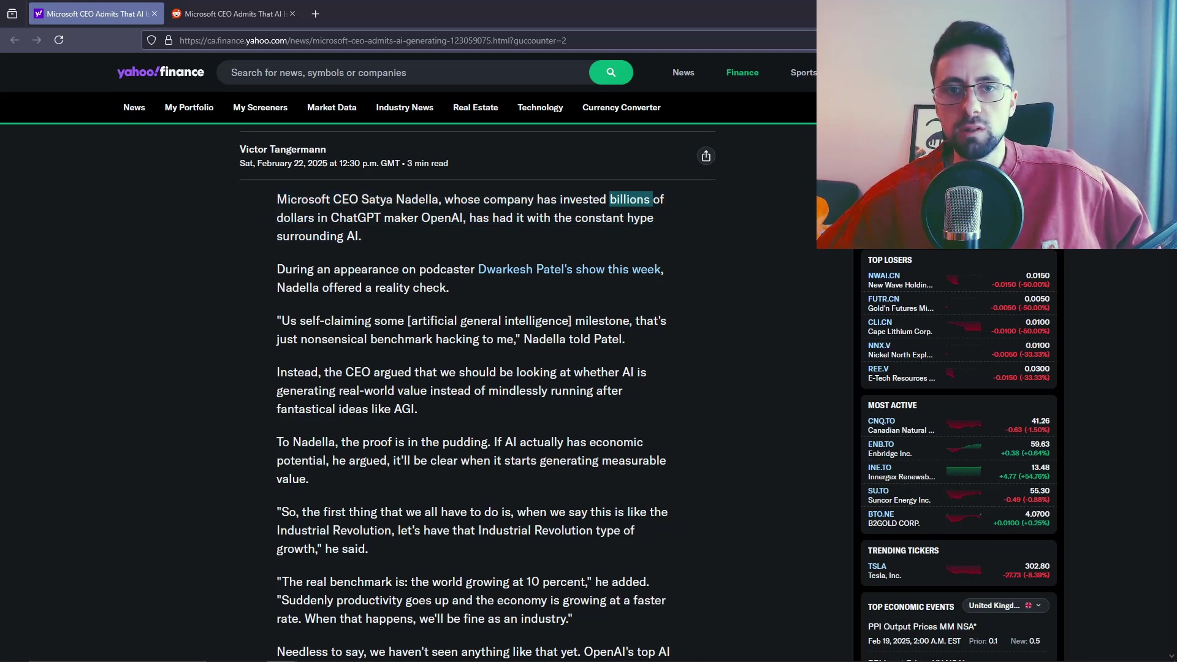The height and width of the screenshot is (662, 1177).
Task: Open the Sports link in top header
Action: point(803,72)
